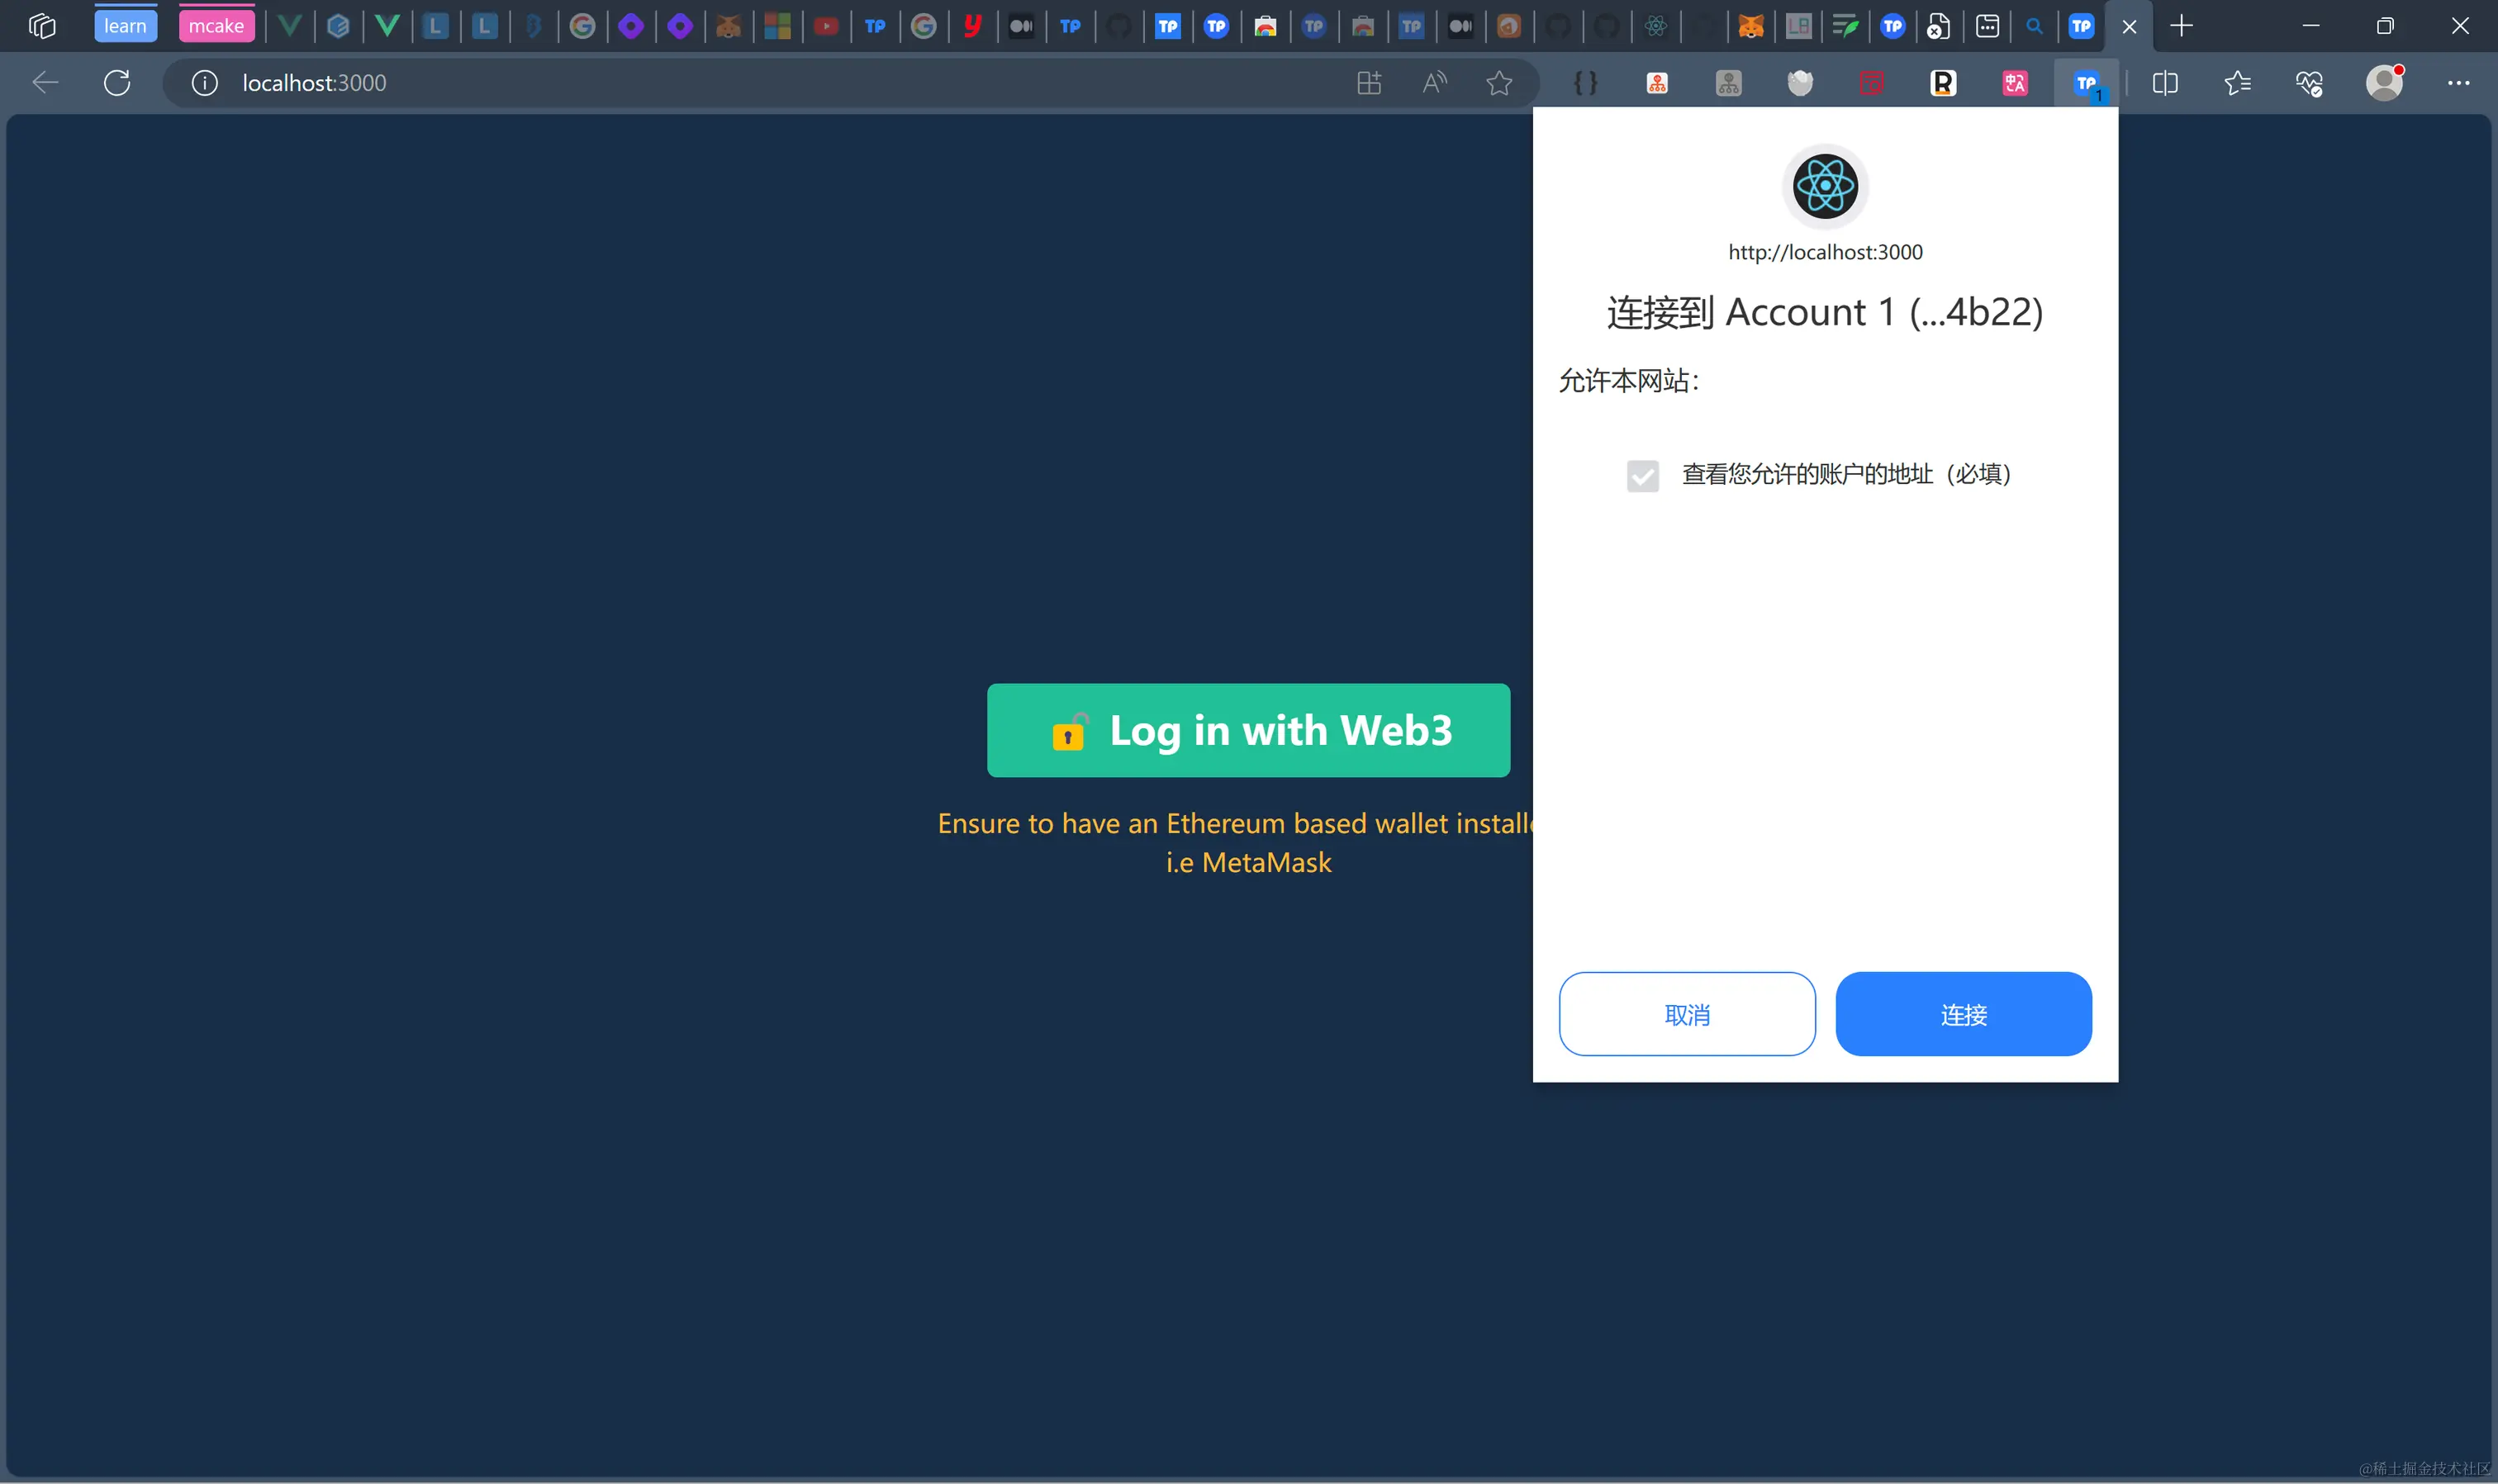Image resolution: width=2498 pixels, height=1484 pixels.
Task: Click the curly braces JSON extension icon
Action: [1585, 83]
